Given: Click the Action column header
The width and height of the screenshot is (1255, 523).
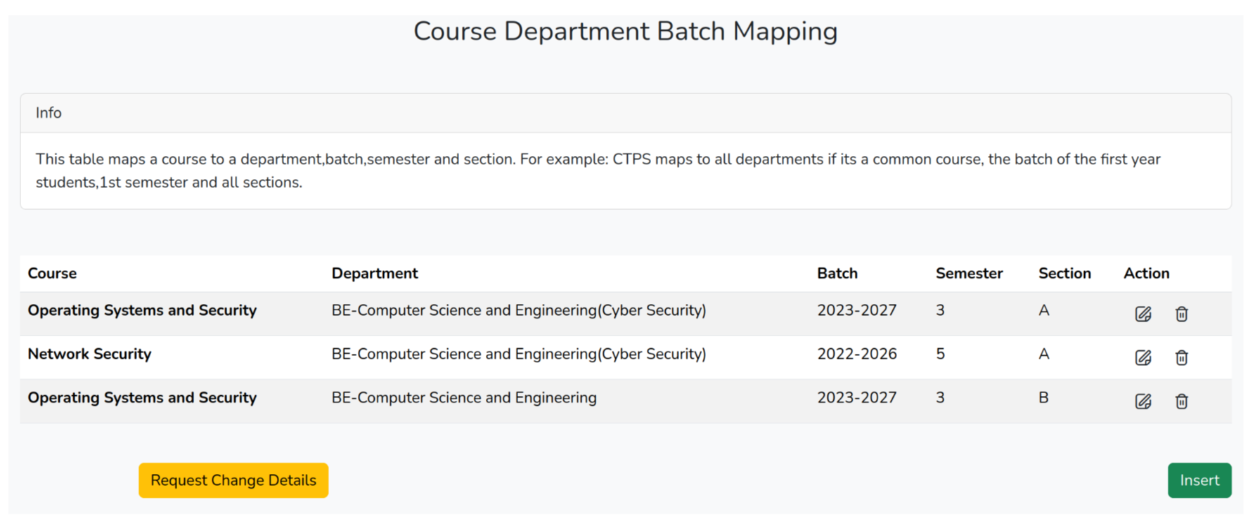Looking at the screenshot, I should tap(1146, 273).
